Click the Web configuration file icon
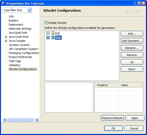The height and width of the screenshot is (135, 147). 53,37
